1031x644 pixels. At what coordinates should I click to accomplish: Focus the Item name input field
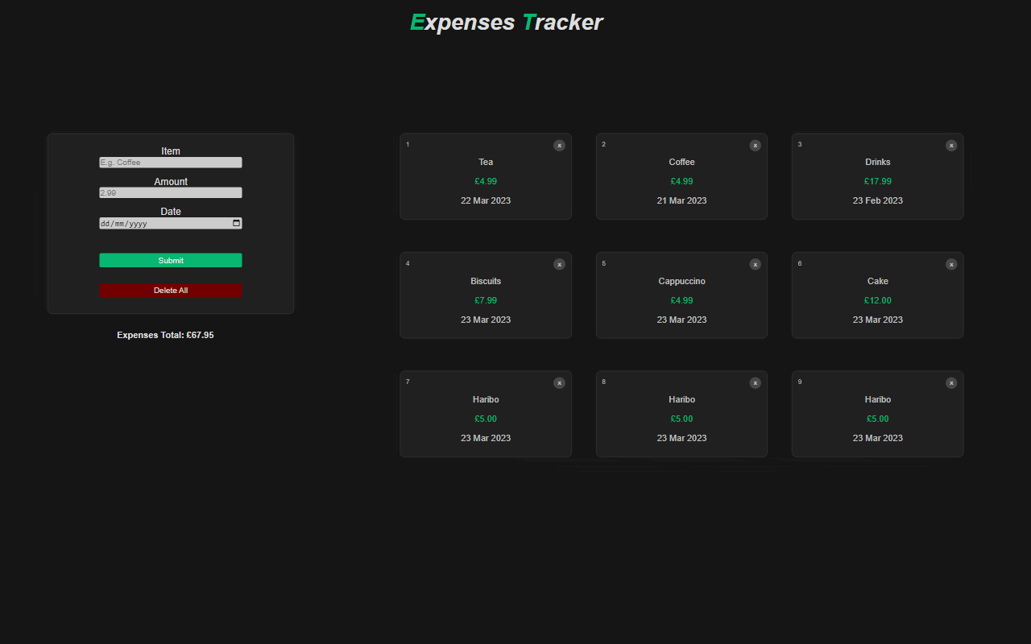point(170,163)
